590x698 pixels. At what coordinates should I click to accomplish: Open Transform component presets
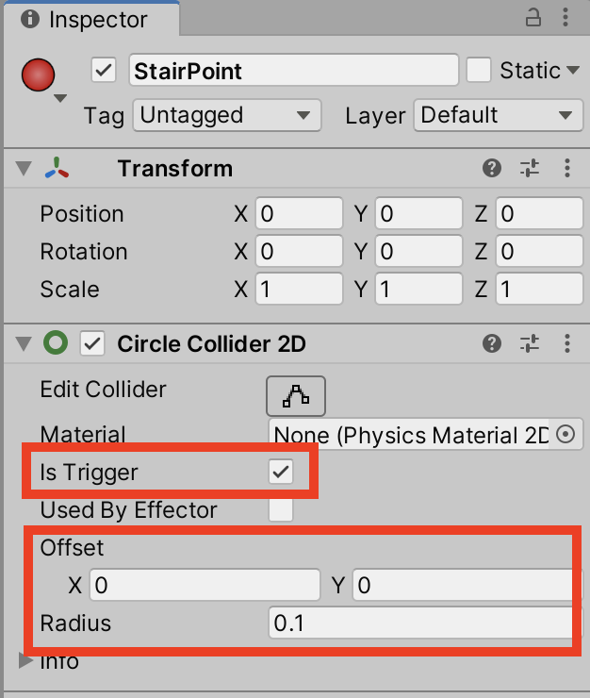(x=530, y=169)
